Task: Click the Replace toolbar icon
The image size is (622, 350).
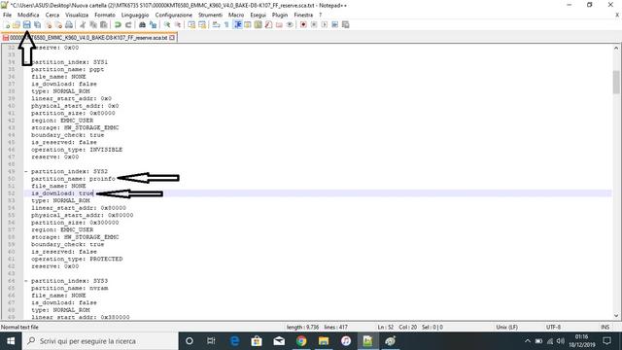Action: click(x=153, y=24)
